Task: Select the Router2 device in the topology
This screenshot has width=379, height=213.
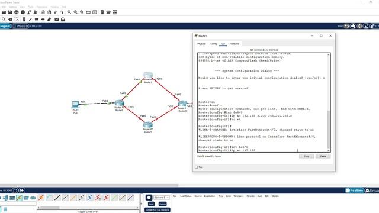Action: (x=147, y=125)
